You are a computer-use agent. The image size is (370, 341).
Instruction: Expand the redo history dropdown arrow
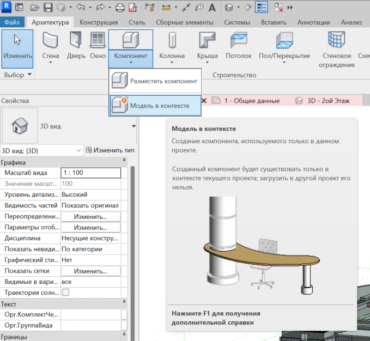point(110,8)
